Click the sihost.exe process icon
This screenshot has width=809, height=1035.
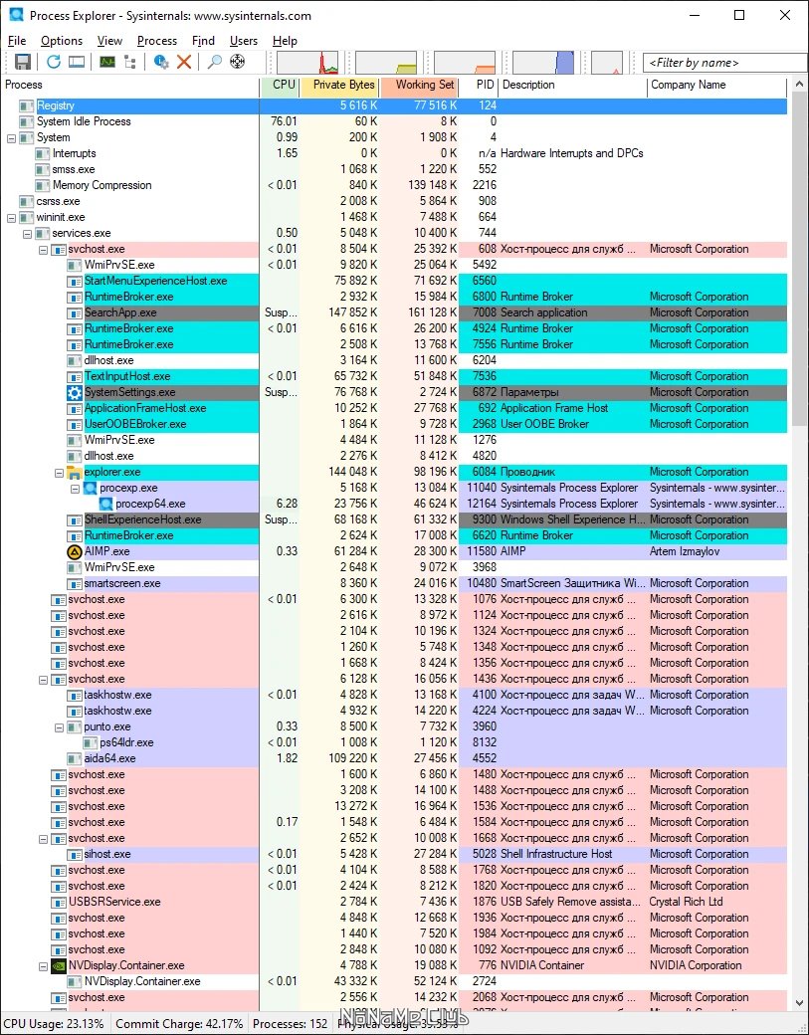coord(75,854)
